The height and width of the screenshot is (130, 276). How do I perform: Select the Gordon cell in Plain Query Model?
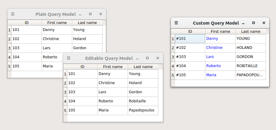click(x=87, y=48)
